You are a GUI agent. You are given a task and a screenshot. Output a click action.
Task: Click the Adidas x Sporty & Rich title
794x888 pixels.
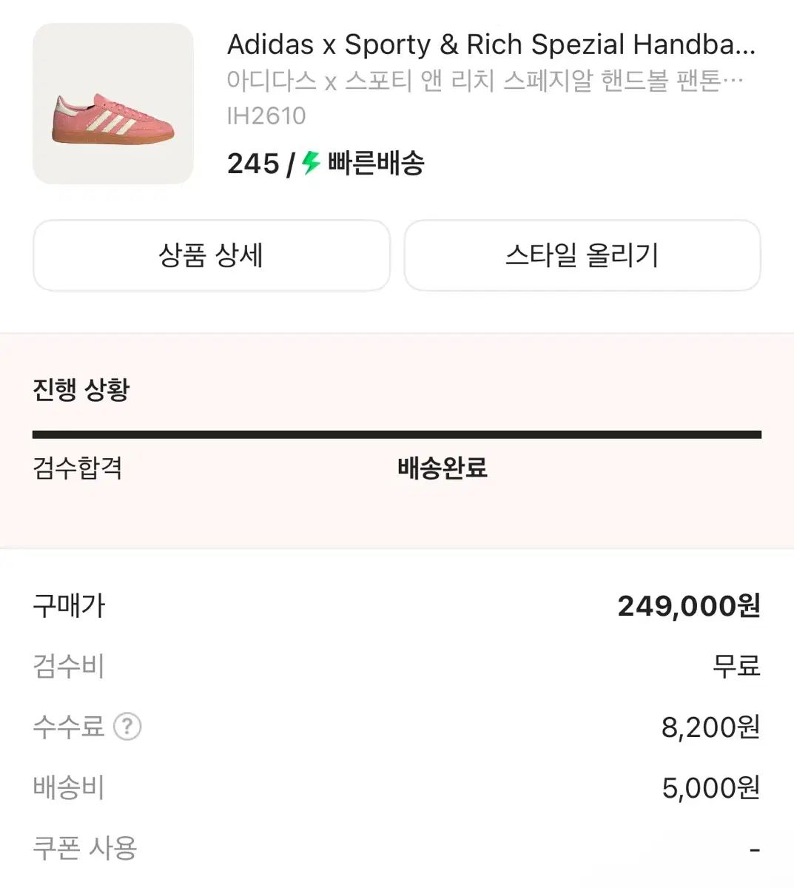point(491,44)
